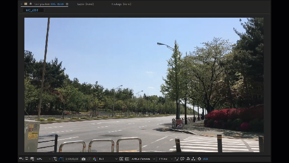Open the 1 View layout dropdown
Viewport: 289px width, 163px height.
[166, 159]
